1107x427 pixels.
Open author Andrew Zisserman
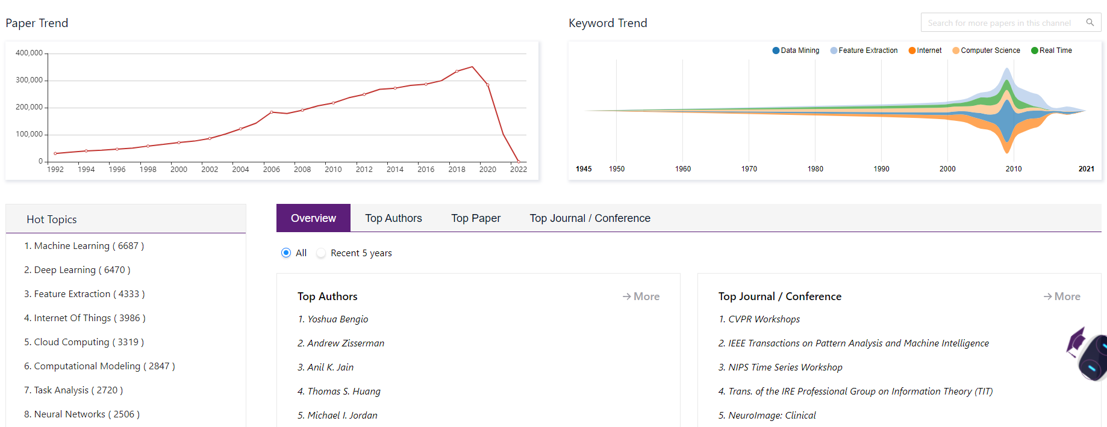point(341,343)
